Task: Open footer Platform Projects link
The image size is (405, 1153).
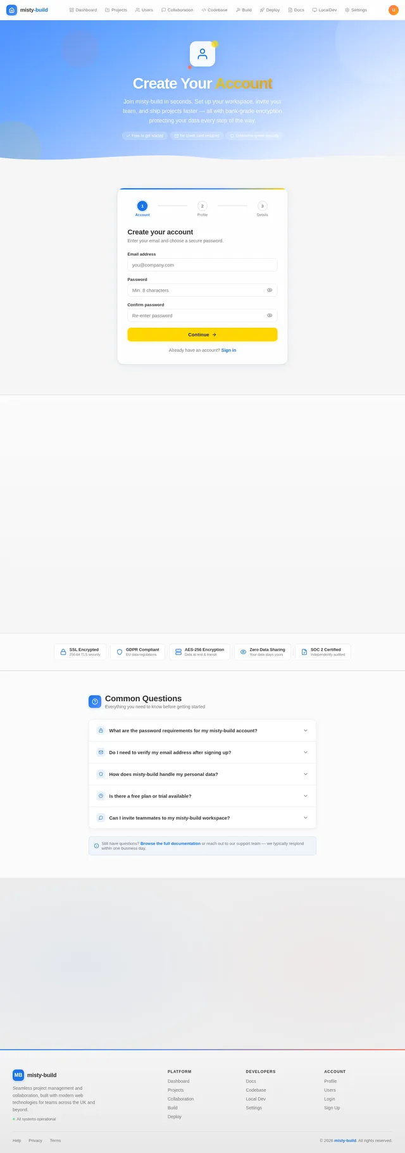Action: point(175,1090)
